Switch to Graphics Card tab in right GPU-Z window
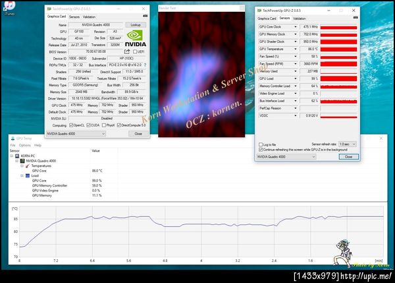Image resolution: width=395 pixels, height=283 pixels. (267, 18)
